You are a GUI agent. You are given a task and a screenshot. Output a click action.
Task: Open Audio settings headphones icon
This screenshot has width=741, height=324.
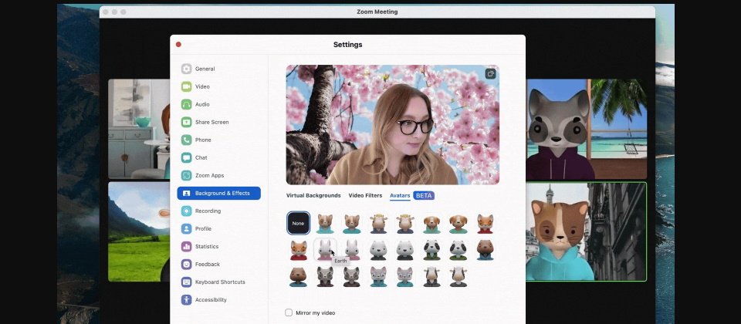187,104
